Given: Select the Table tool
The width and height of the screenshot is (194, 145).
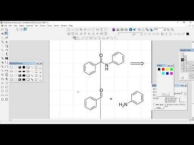Looking at the screenshot, I should coord(2,75).
